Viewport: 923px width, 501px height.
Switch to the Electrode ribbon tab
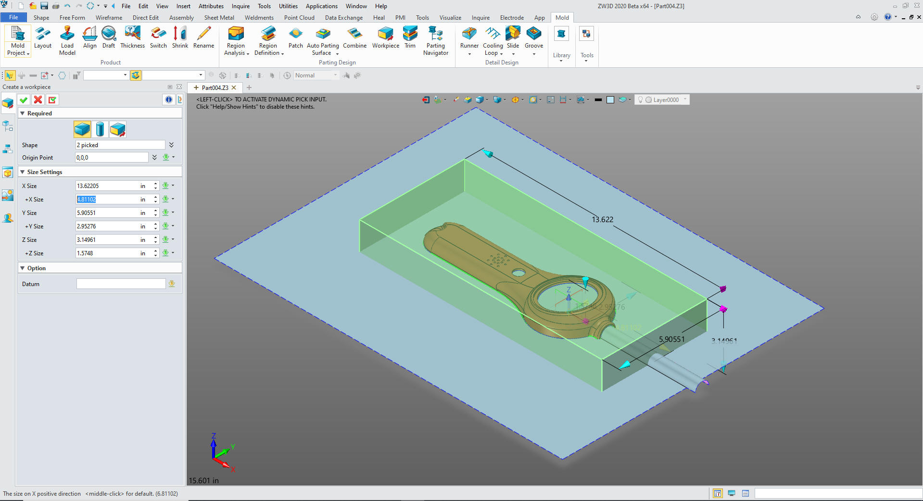point(511,18)
